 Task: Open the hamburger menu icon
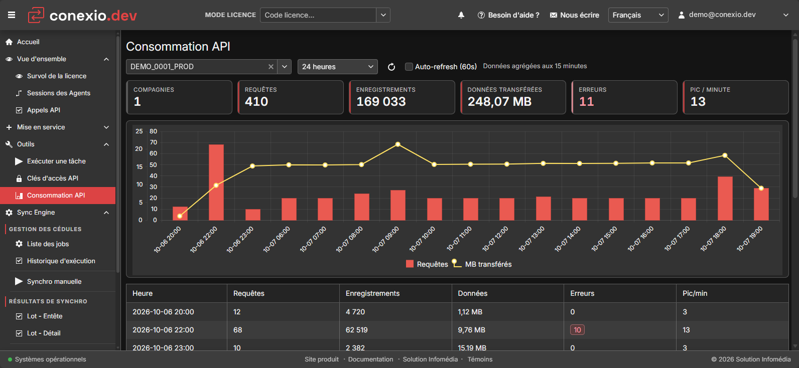tap(12, 15)
